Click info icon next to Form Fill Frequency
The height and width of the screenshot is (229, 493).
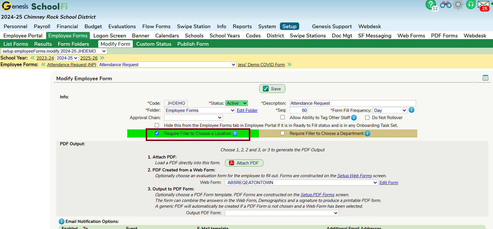tap(412, 110)
